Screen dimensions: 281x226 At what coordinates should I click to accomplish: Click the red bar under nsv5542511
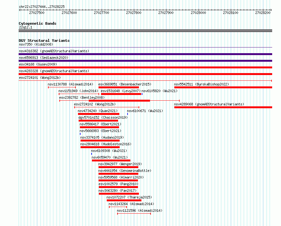(x=223, y=87)
